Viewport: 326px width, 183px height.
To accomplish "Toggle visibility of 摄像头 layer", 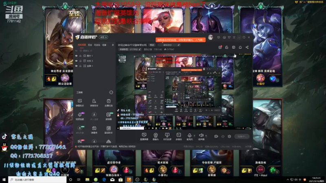I will coord(76,50).
